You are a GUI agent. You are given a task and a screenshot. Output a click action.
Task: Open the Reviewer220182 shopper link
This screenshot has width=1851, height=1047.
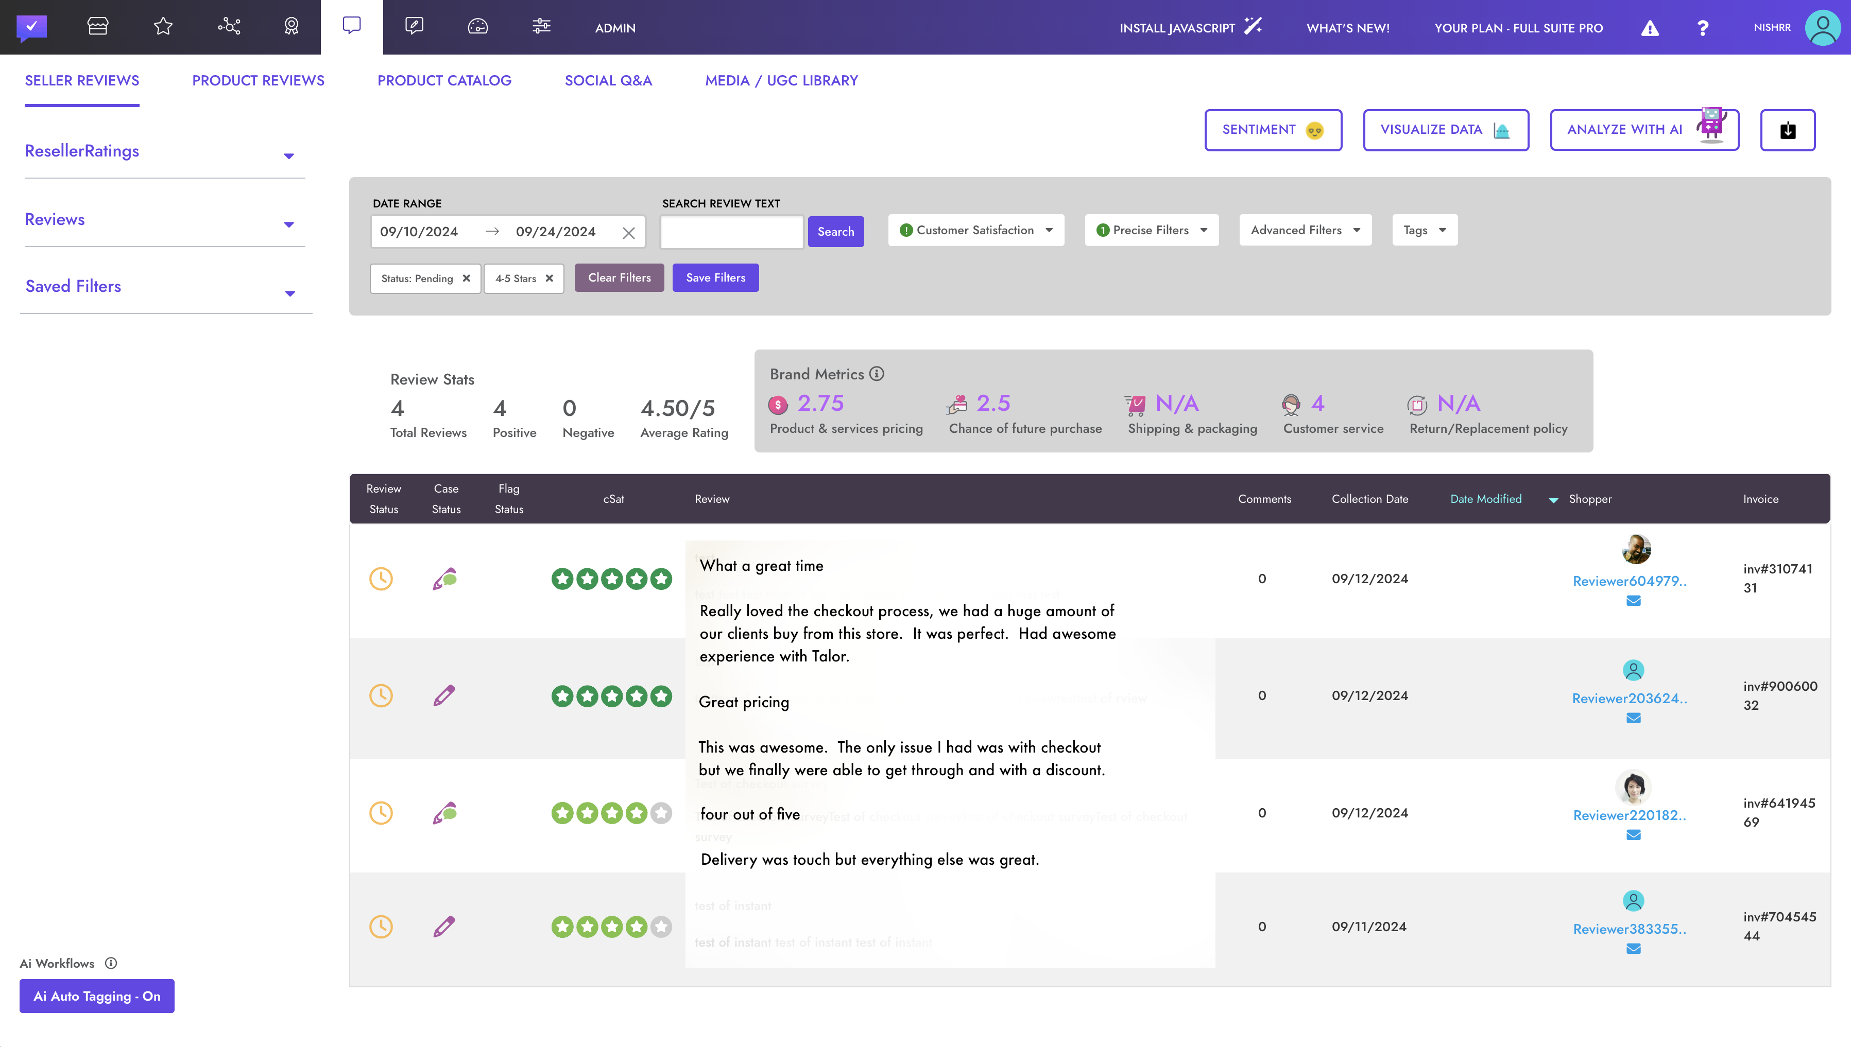point(1629,815)
